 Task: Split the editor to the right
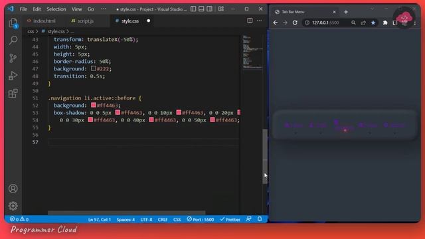pos(250,21)
